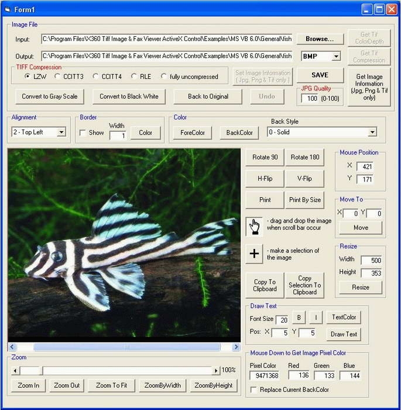Click the Border Width field
The width and height of the screenshot is (401, 410).
[x=118, y=136]
